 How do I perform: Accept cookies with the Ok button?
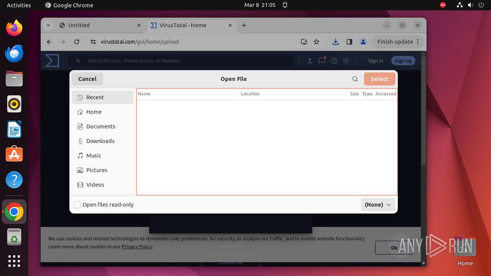click(x=394, y=248)
